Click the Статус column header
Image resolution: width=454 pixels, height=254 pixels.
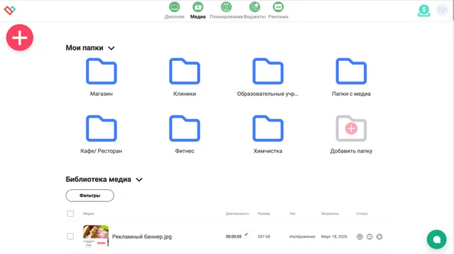pos(362,213)
